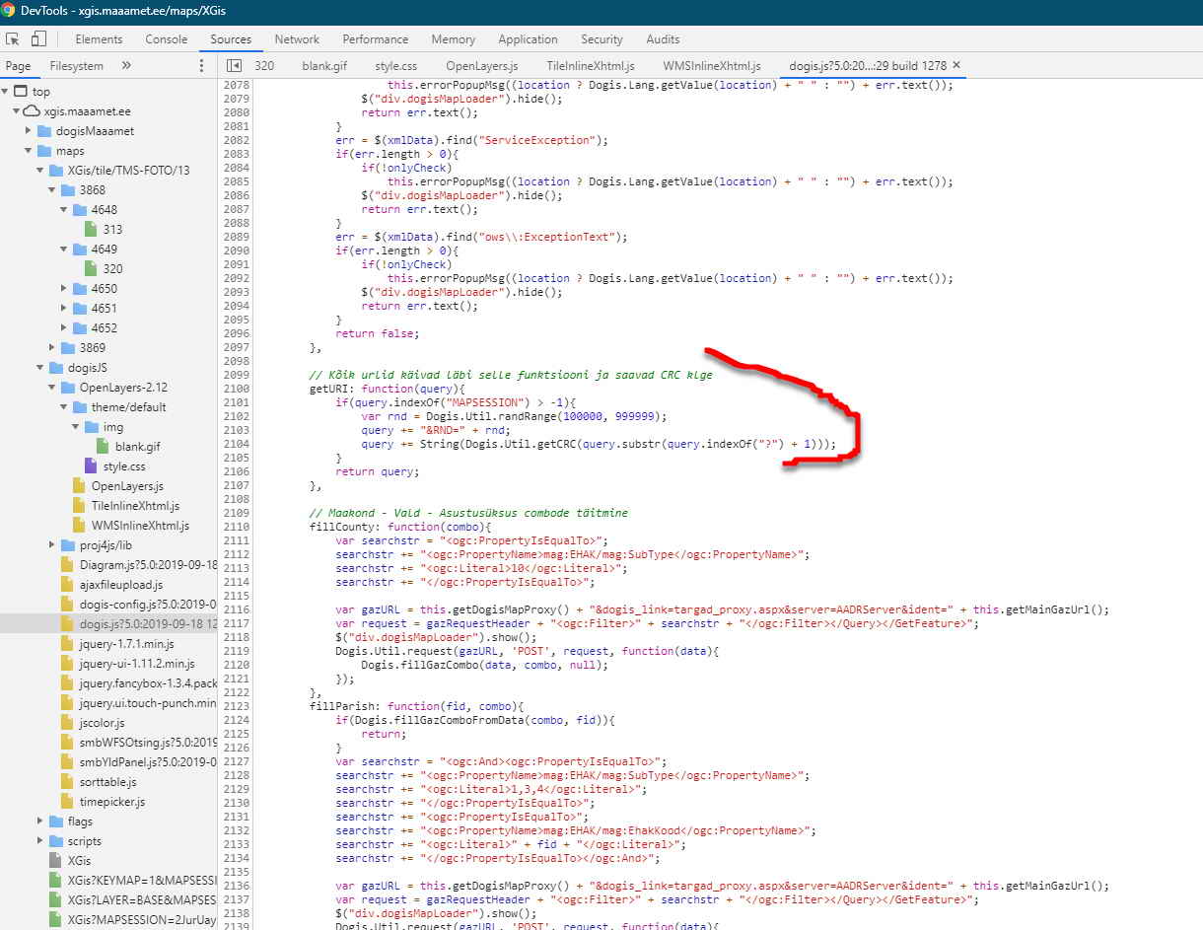Screen dimensions: 1203x930
Task: Click line number 2100 in the gutter
Action: (237, 390)
